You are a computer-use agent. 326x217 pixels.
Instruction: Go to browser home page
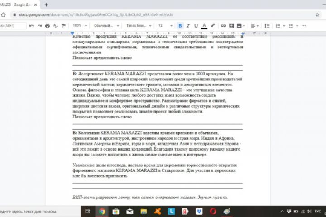(x=3, y=15)
